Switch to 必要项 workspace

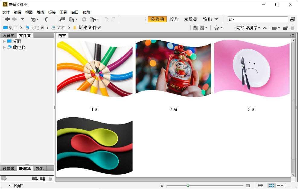coord(157,19)
